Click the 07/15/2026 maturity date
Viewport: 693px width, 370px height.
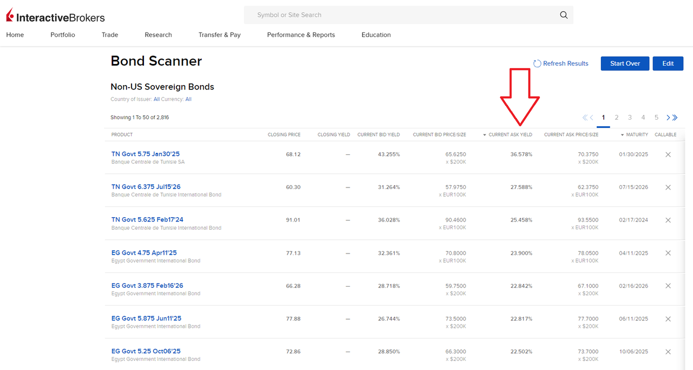633,187
